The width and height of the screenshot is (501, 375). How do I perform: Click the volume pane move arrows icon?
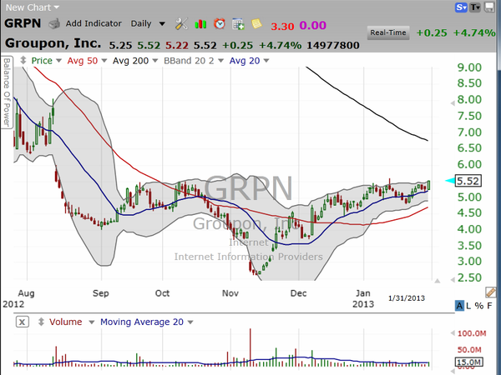[x=41, y=322]
